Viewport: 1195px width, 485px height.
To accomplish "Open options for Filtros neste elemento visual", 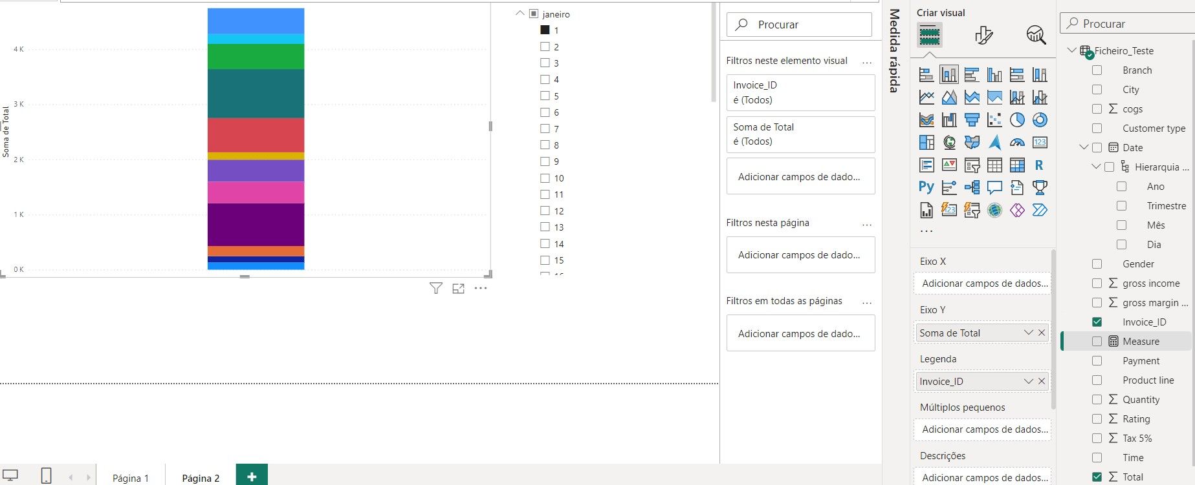I will pos(867,62).
